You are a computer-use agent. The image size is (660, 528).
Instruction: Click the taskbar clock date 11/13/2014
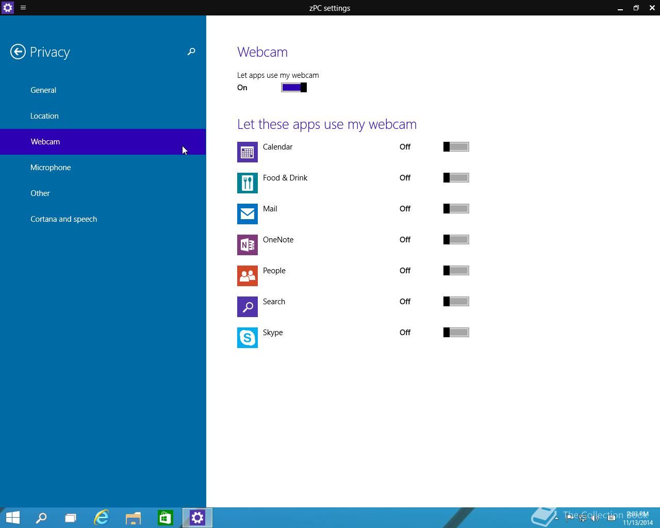tap(638, 523)
